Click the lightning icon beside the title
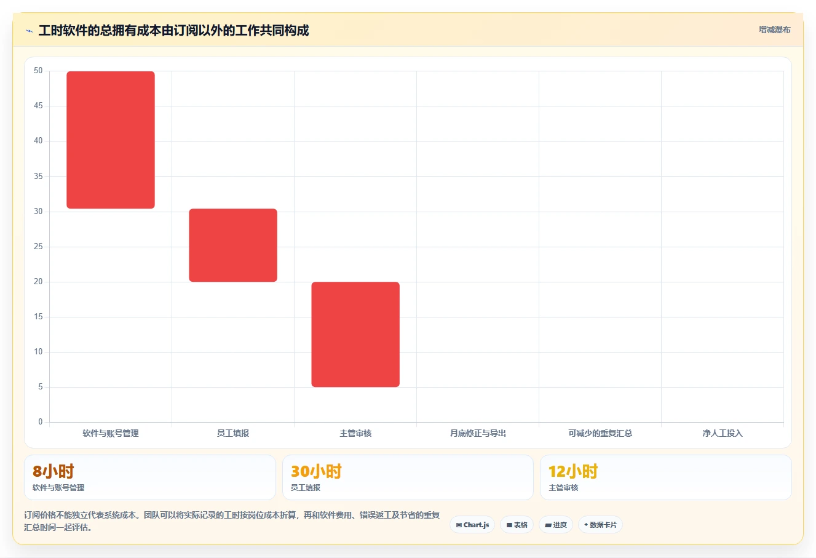The image size is (816, 558). tap(29, 31)
